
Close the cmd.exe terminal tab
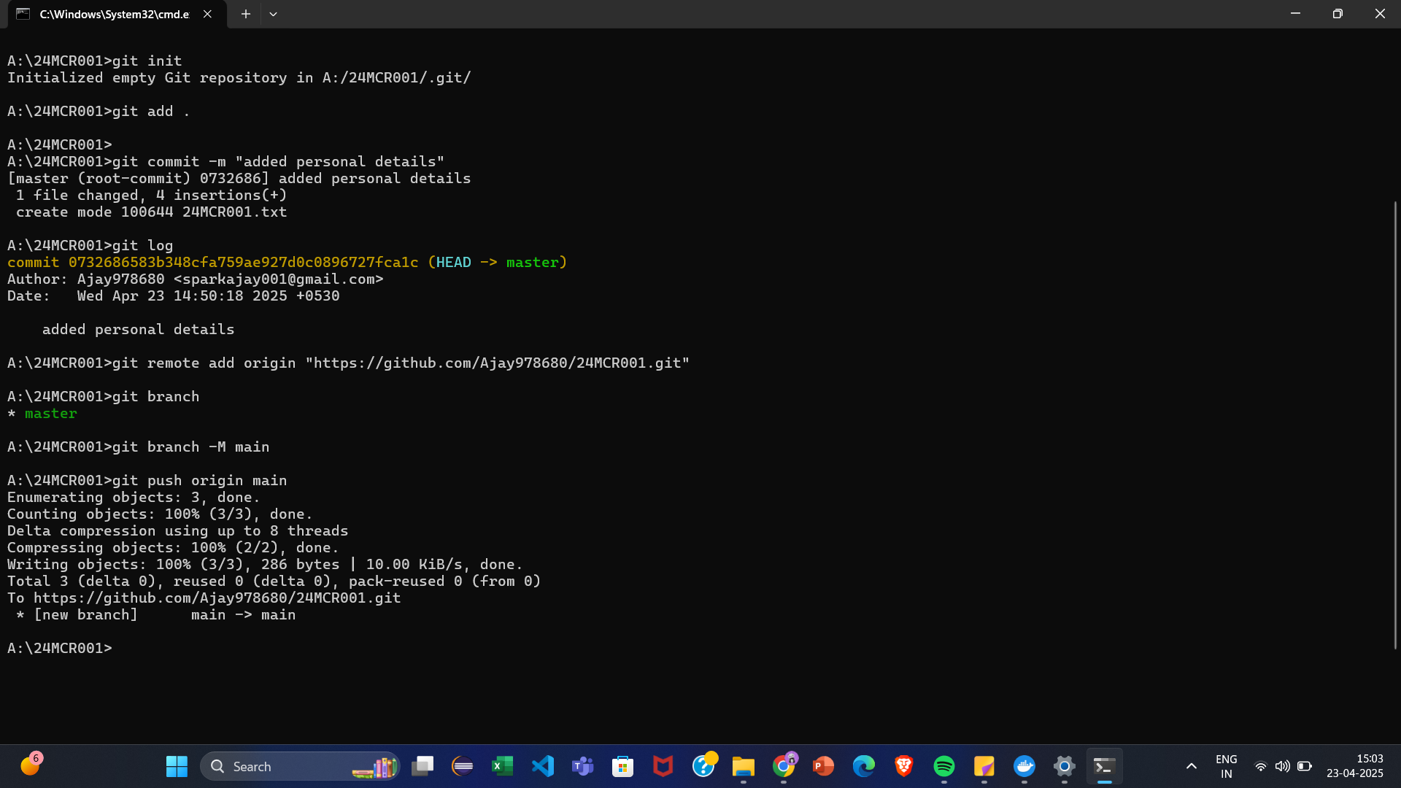pos(207,14)
